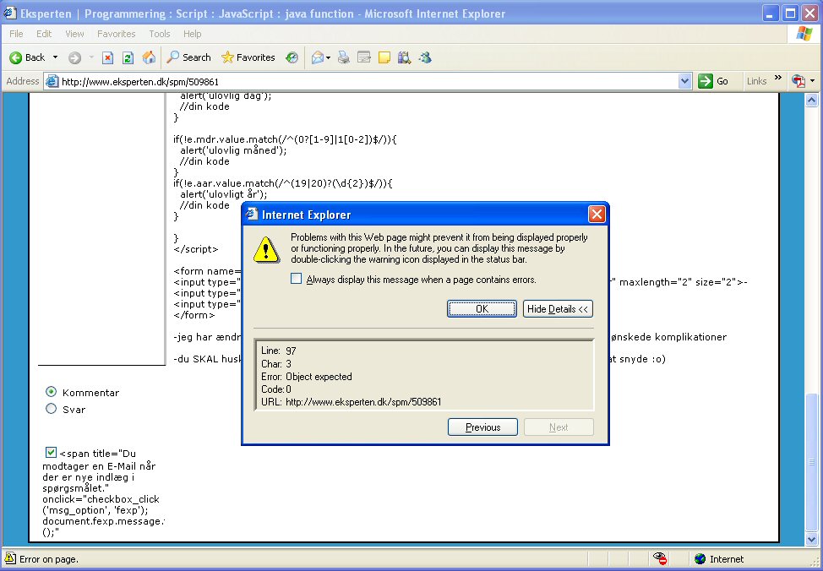The height and width of the screenshot is (571, 823).
Task: Open the Search toolbar button
Action: [189, 57]
